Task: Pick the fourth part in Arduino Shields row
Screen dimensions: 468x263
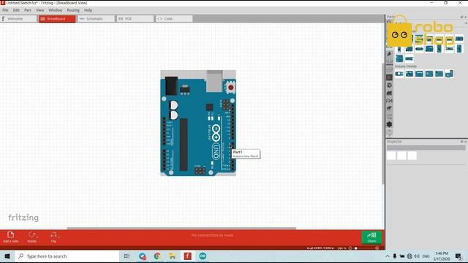Action: click(x=429, y=74)
